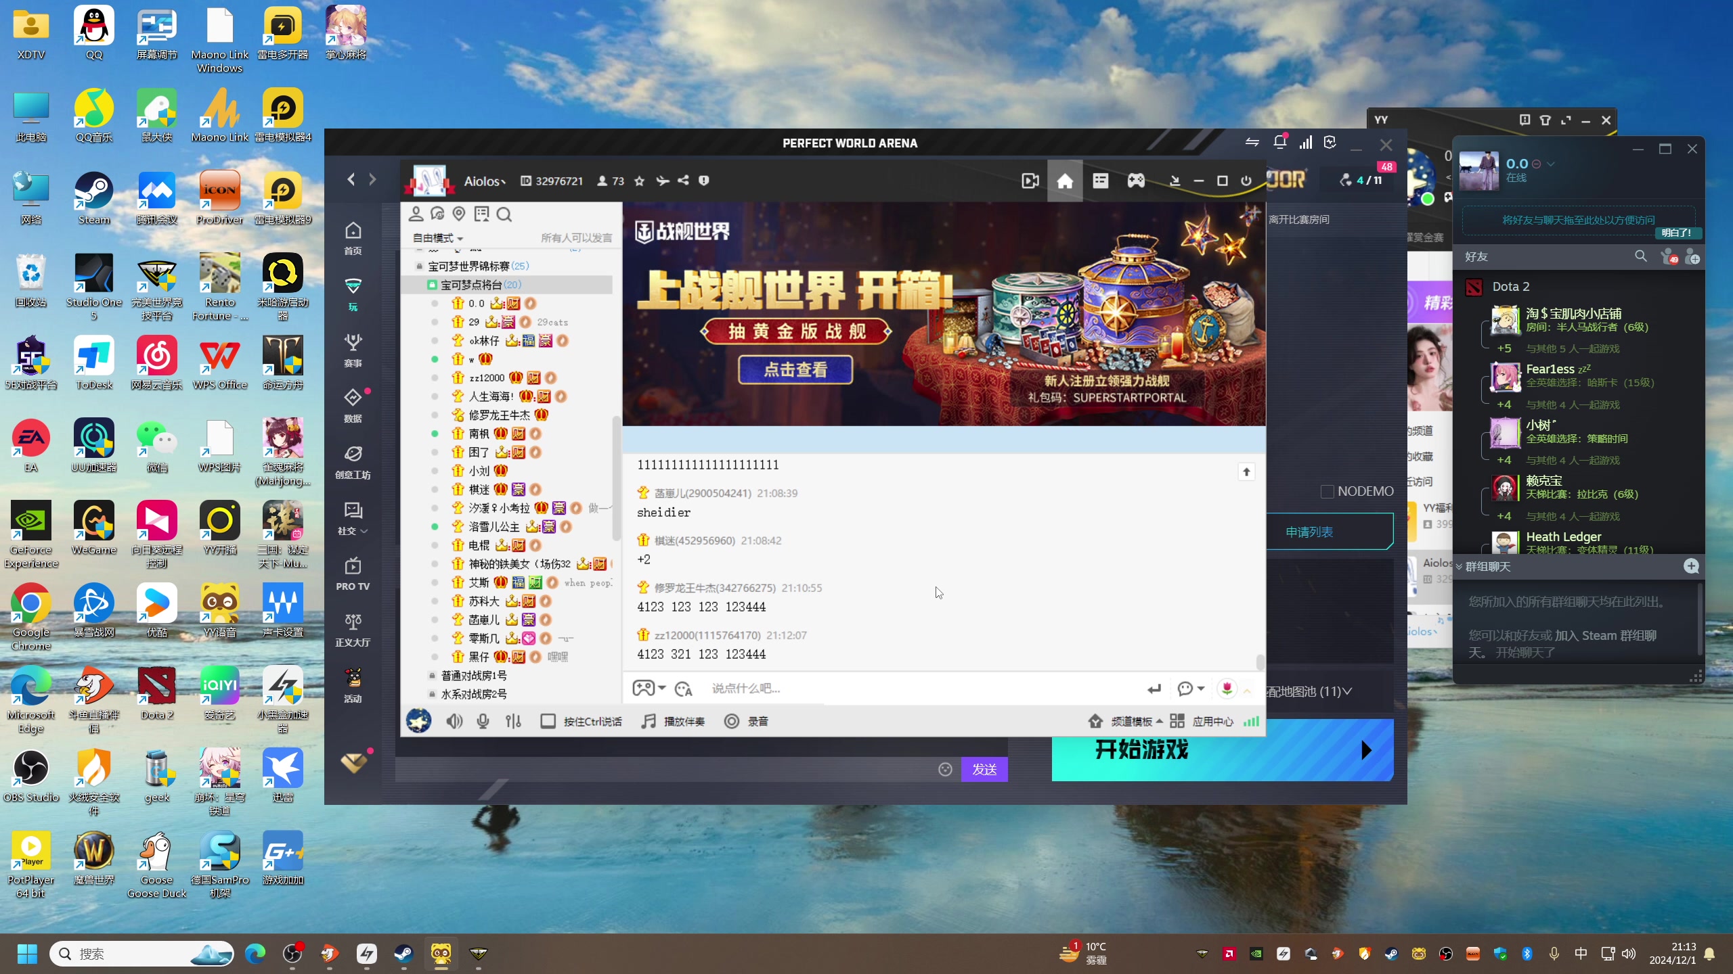
Task: Open Steam friends search magnifier
Action: [x=1640, y=256]
